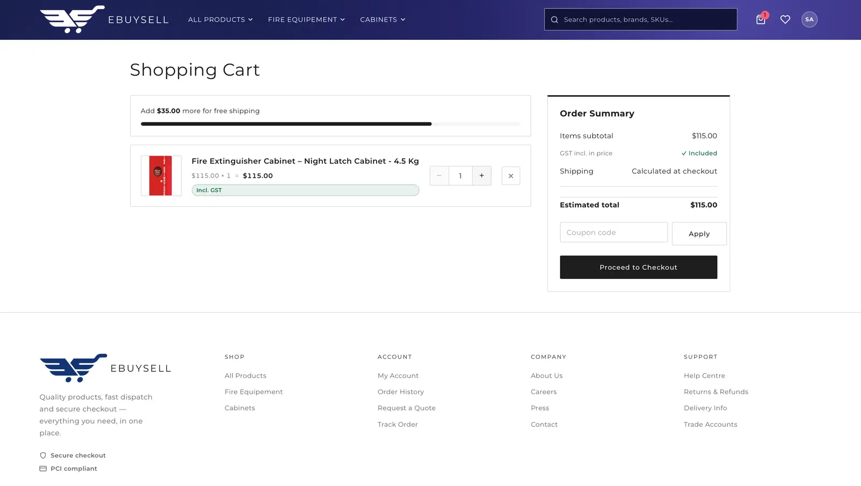Increase quantity with the plus button
The height and width of the screenshot is (486, 861).
482,175
